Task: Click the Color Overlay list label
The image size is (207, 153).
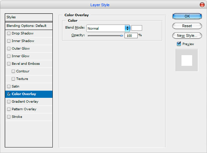Action: (x=24, y=94)
